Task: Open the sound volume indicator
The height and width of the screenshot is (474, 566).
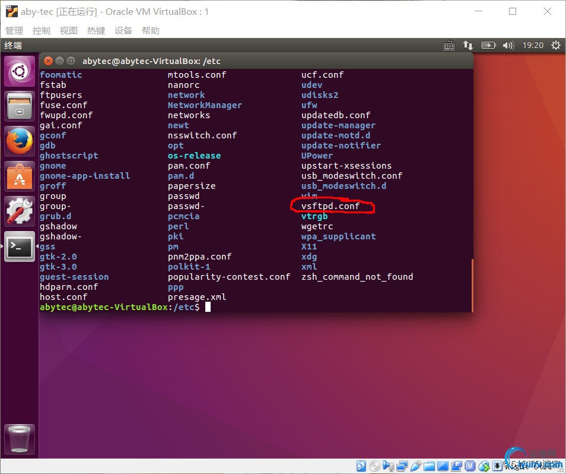Action: [508, 45]
